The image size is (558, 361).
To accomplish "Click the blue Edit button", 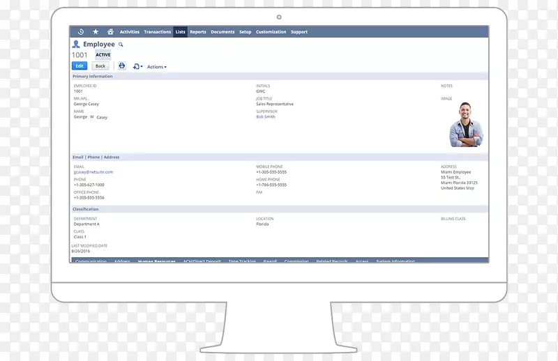I will coord(80,66).
